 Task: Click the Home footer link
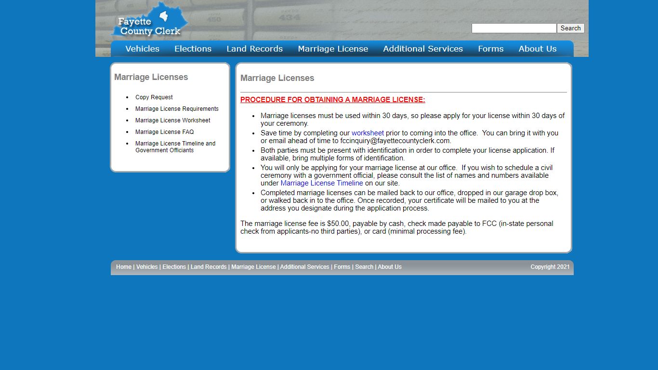coord(124,267)
